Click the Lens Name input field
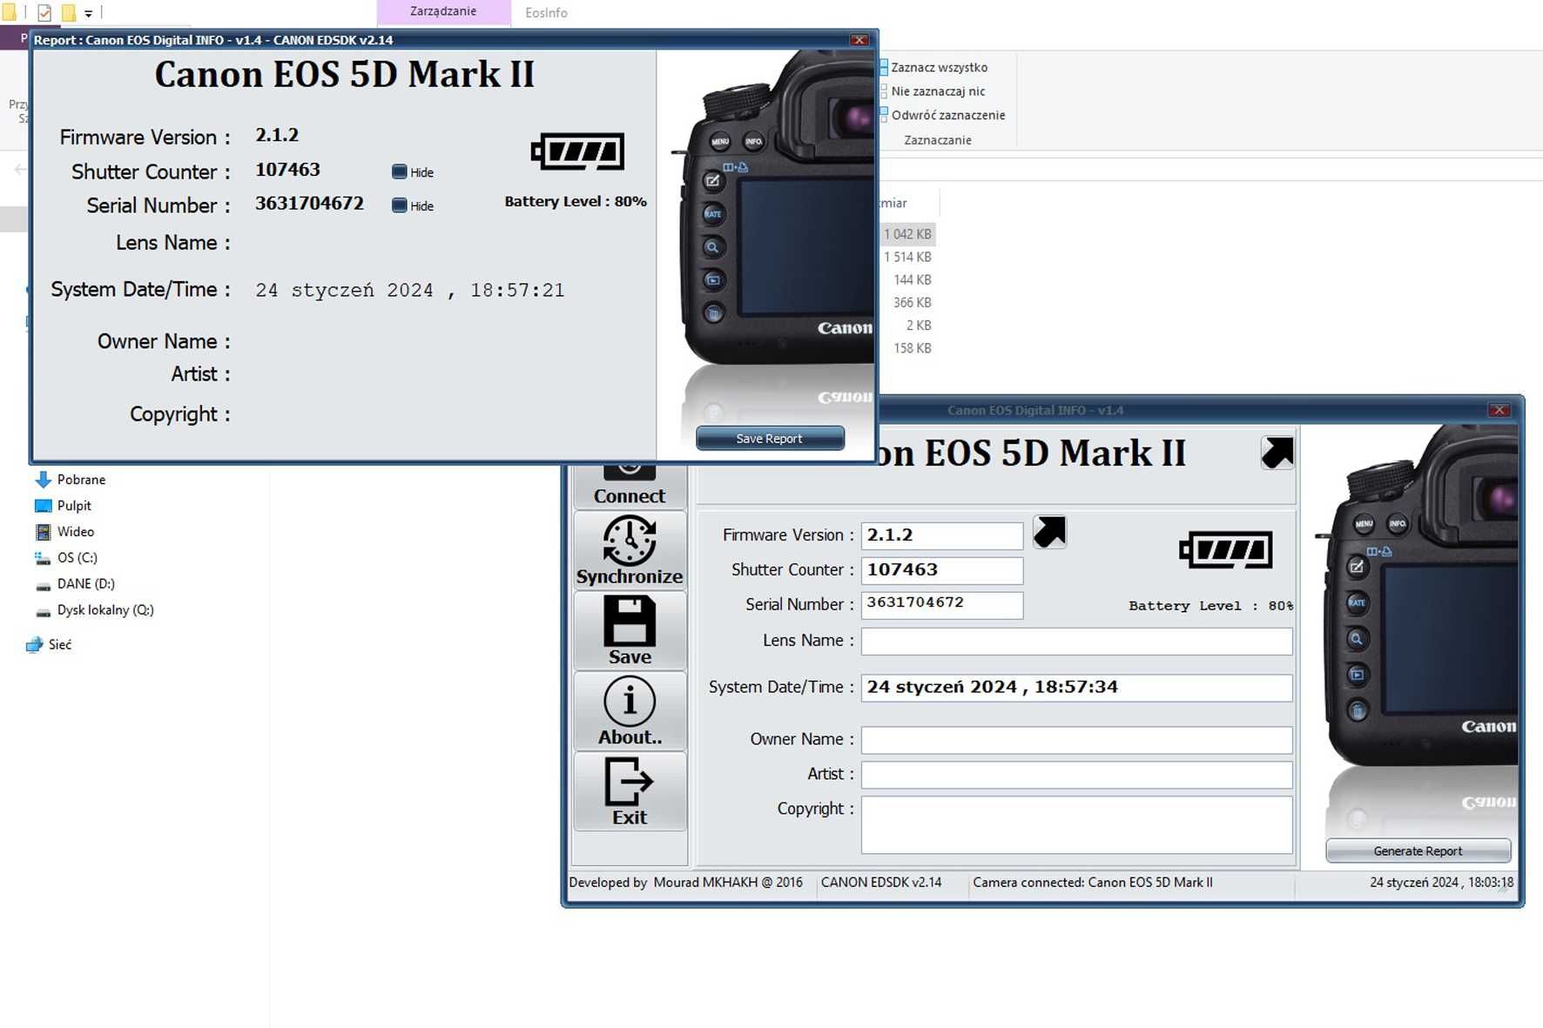This screenshot has height=1028, width=1543. tap(1077, 642)
